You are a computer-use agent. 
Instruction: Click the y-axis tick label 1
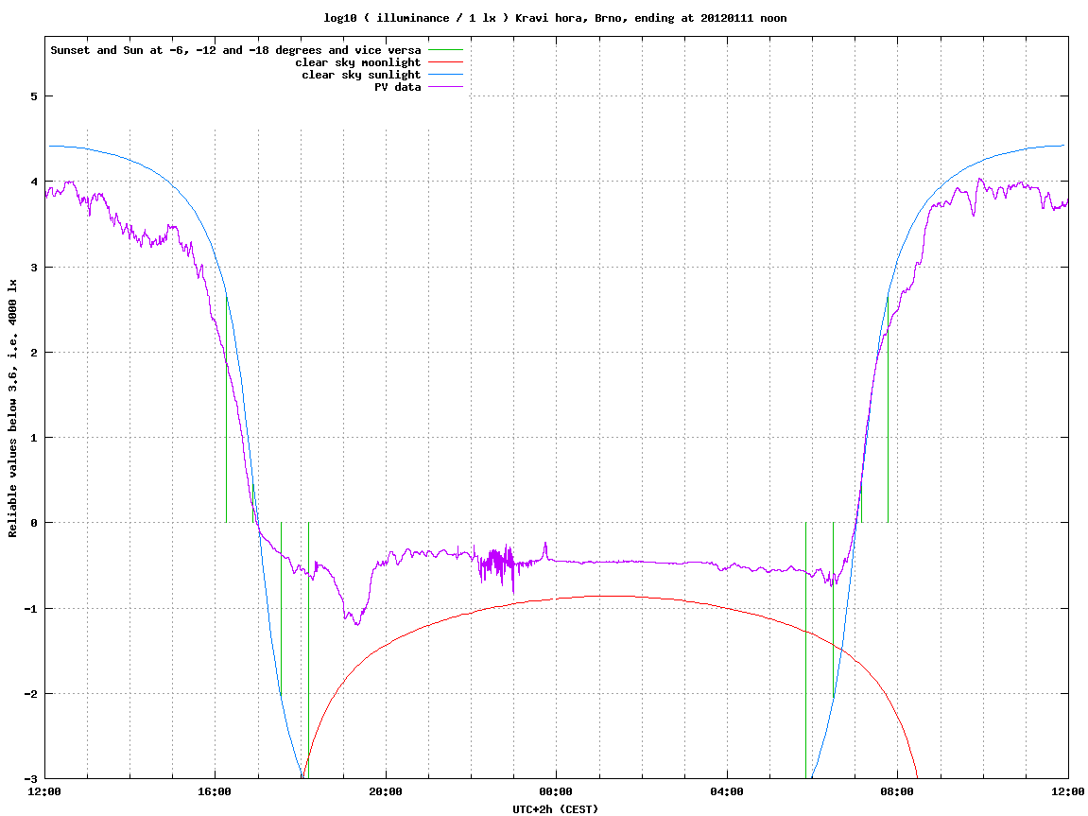[x=33, y=438]
